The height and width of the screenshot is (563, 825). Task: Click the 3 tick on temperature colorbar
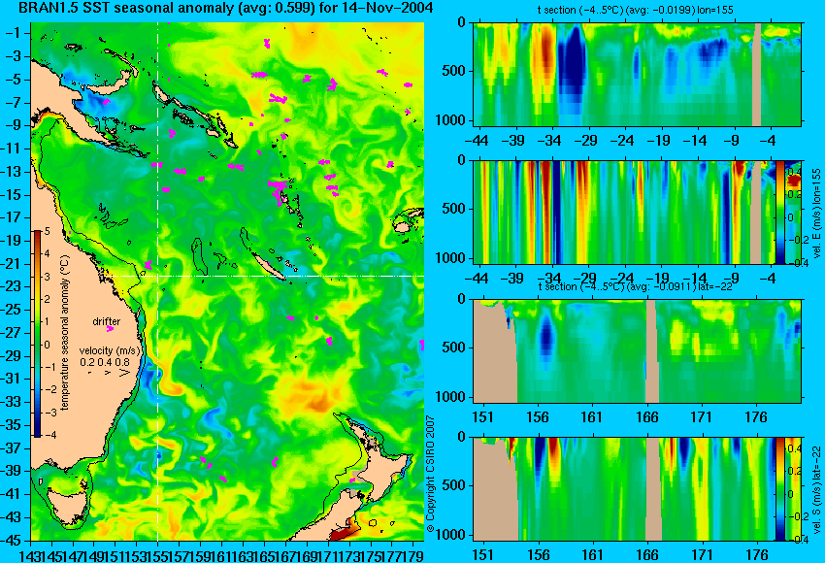(47, 277)
